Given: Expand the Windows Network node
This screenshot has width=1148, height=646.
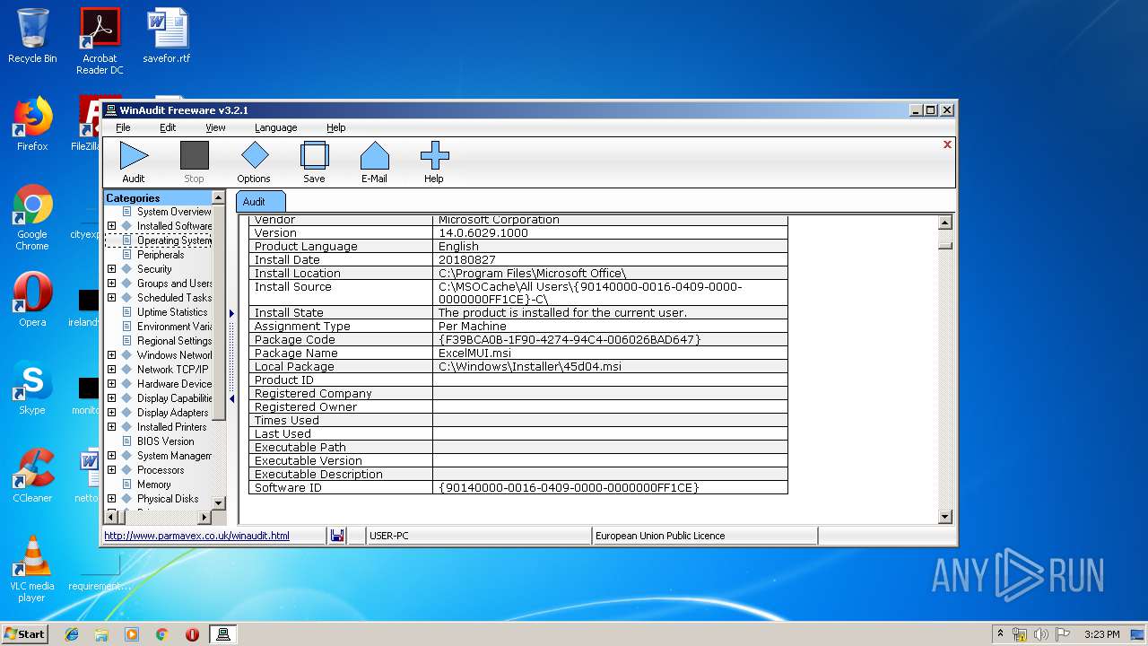Looking at the screenshot, I should [x=111, y=355].
